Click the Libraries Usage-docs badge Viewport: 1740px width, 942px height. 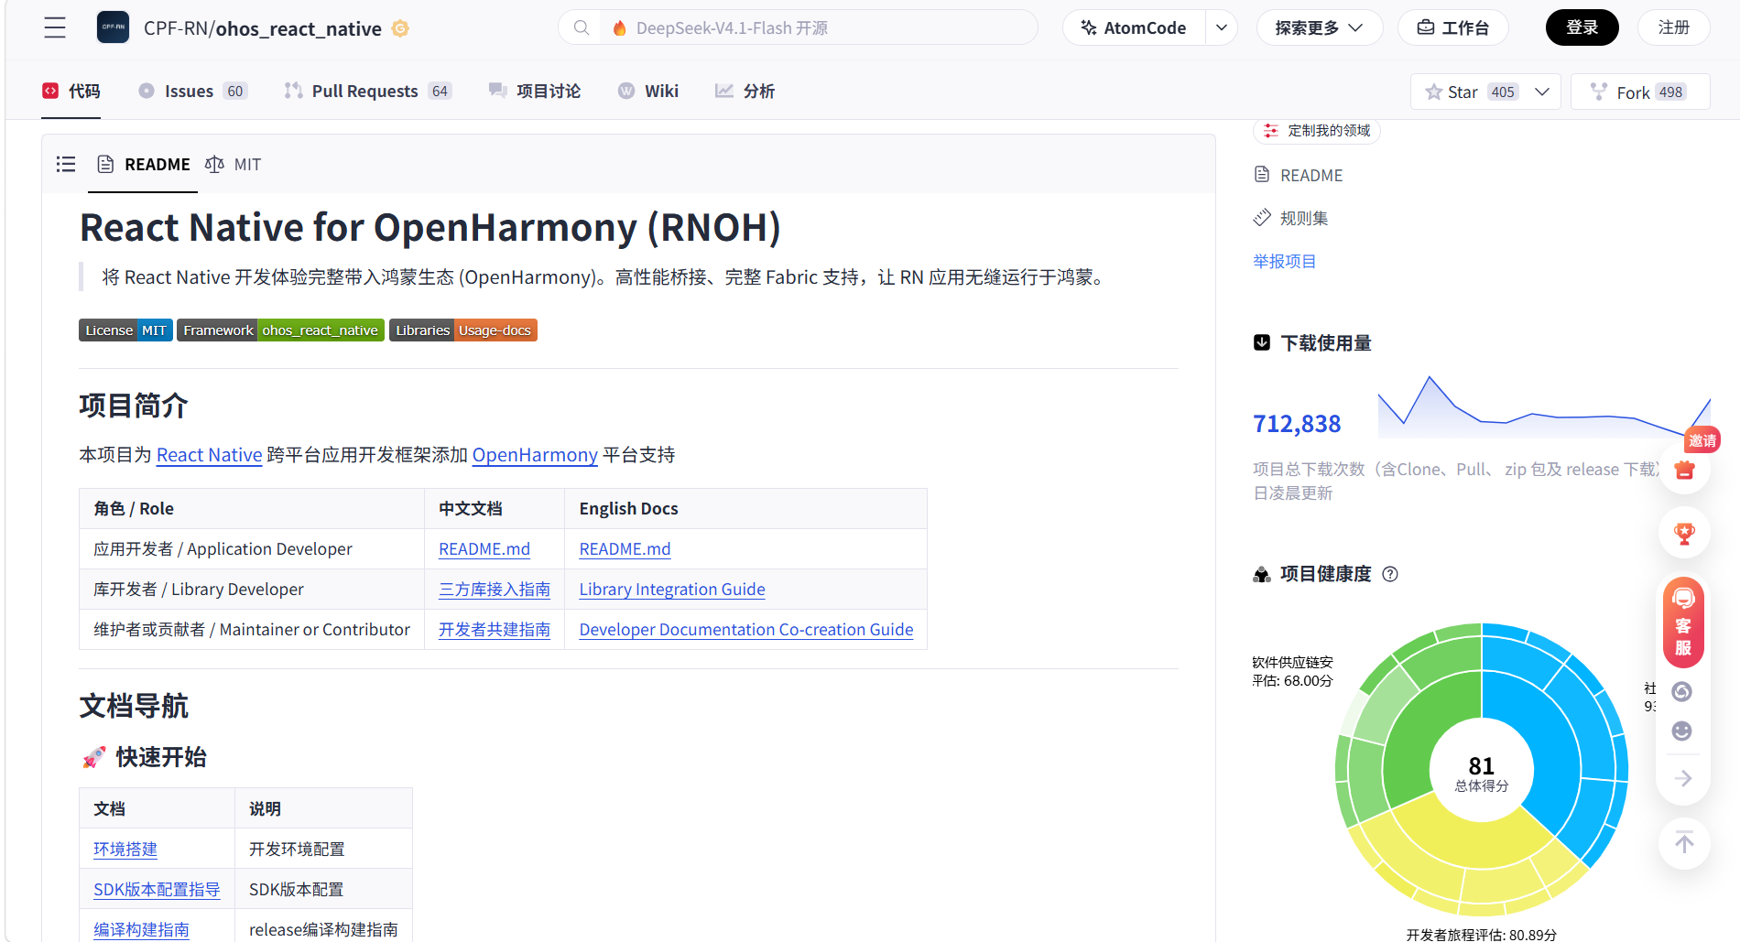click(x=463, y=330)
